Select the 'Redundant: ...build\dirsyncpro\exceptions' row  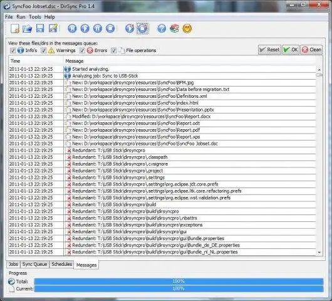coord(162,225)
